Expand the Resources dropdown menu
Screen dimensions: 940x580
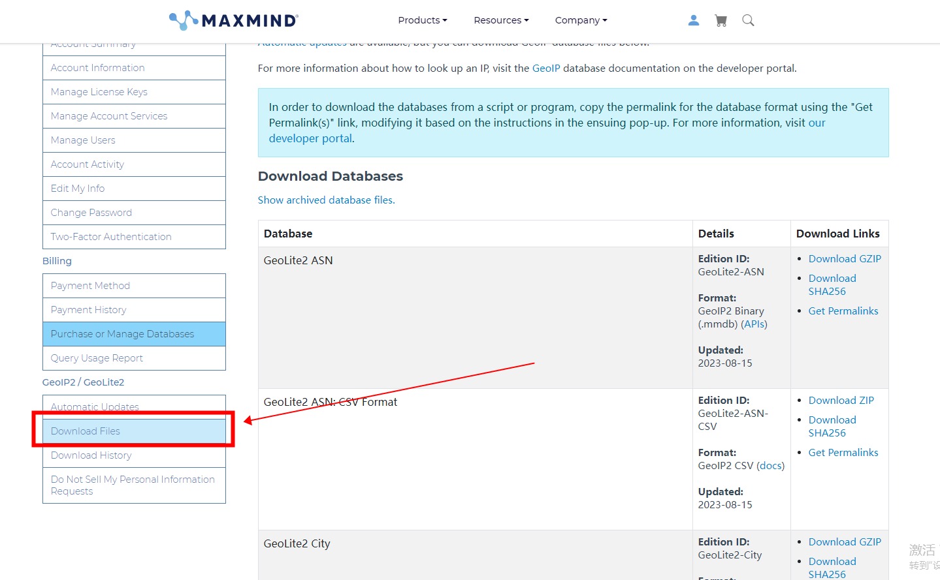[501, 20]
